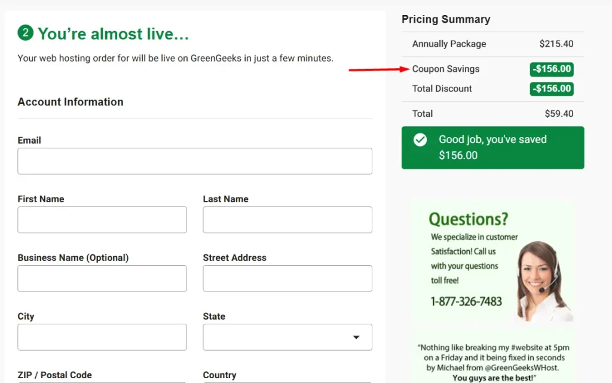The width and height of the screenshot is (612, 383).
Task: Select the Street Address field
Action: [287, 278]
